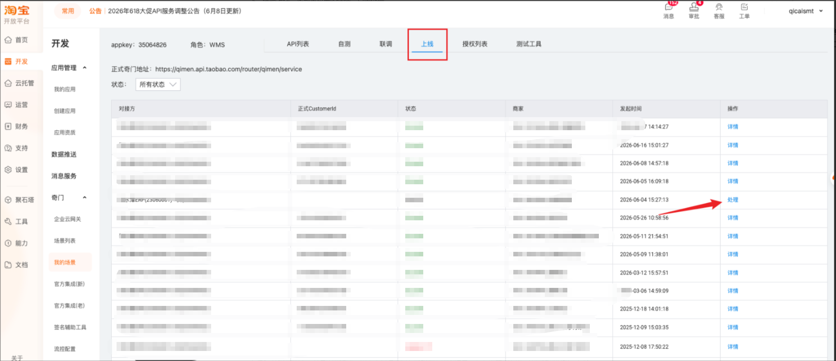Switch to the 测试工具 tab
836x361 pixels.
529,44
